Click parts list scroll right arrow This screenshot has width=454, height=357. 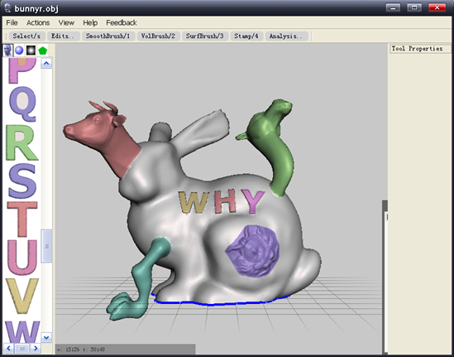[36, 348]
